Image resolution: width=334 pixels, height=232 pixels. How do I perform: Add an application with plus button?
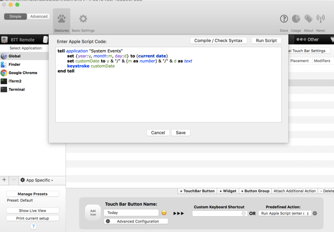(x=4, y=180)
